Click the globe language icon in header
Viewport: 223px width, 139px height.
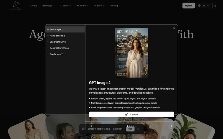pos(199,6)
